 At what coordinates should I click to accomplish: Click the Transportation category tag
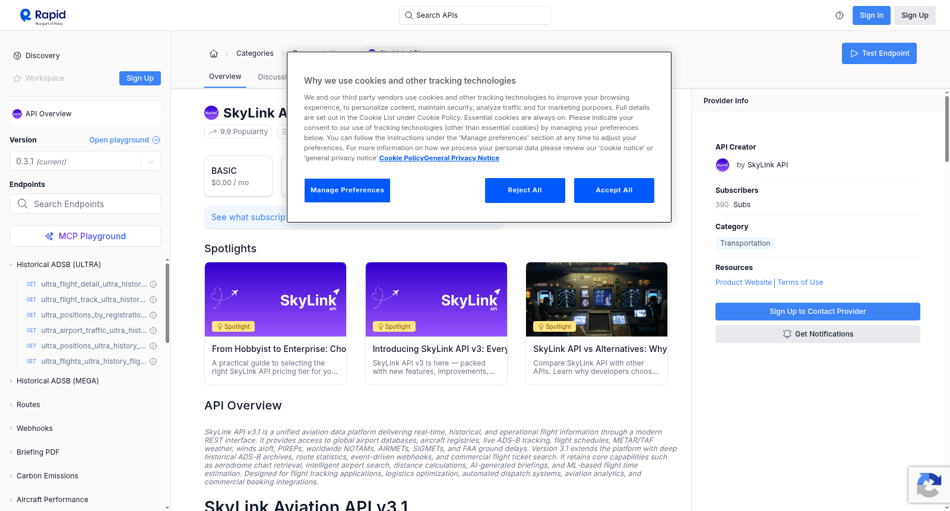(x=745, y=243)
